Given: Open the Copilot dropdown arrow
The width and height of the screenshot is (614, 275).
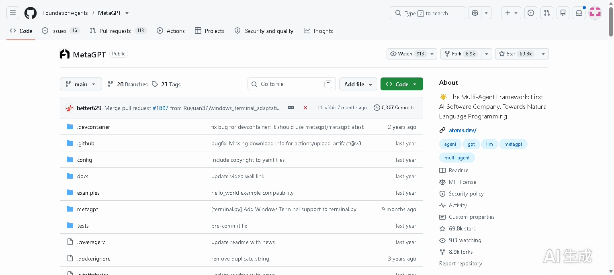Looking at the screenshot, I should coord(486,13).
